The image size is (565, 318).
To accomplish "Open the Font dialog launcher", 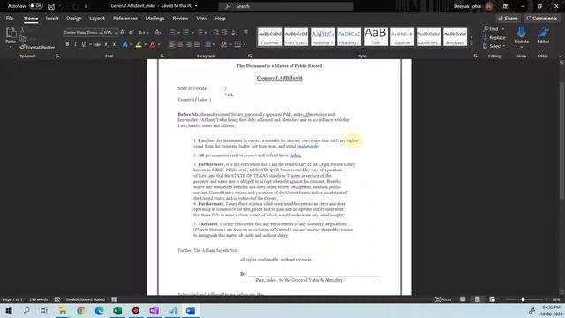I will (x=162, y=57).
